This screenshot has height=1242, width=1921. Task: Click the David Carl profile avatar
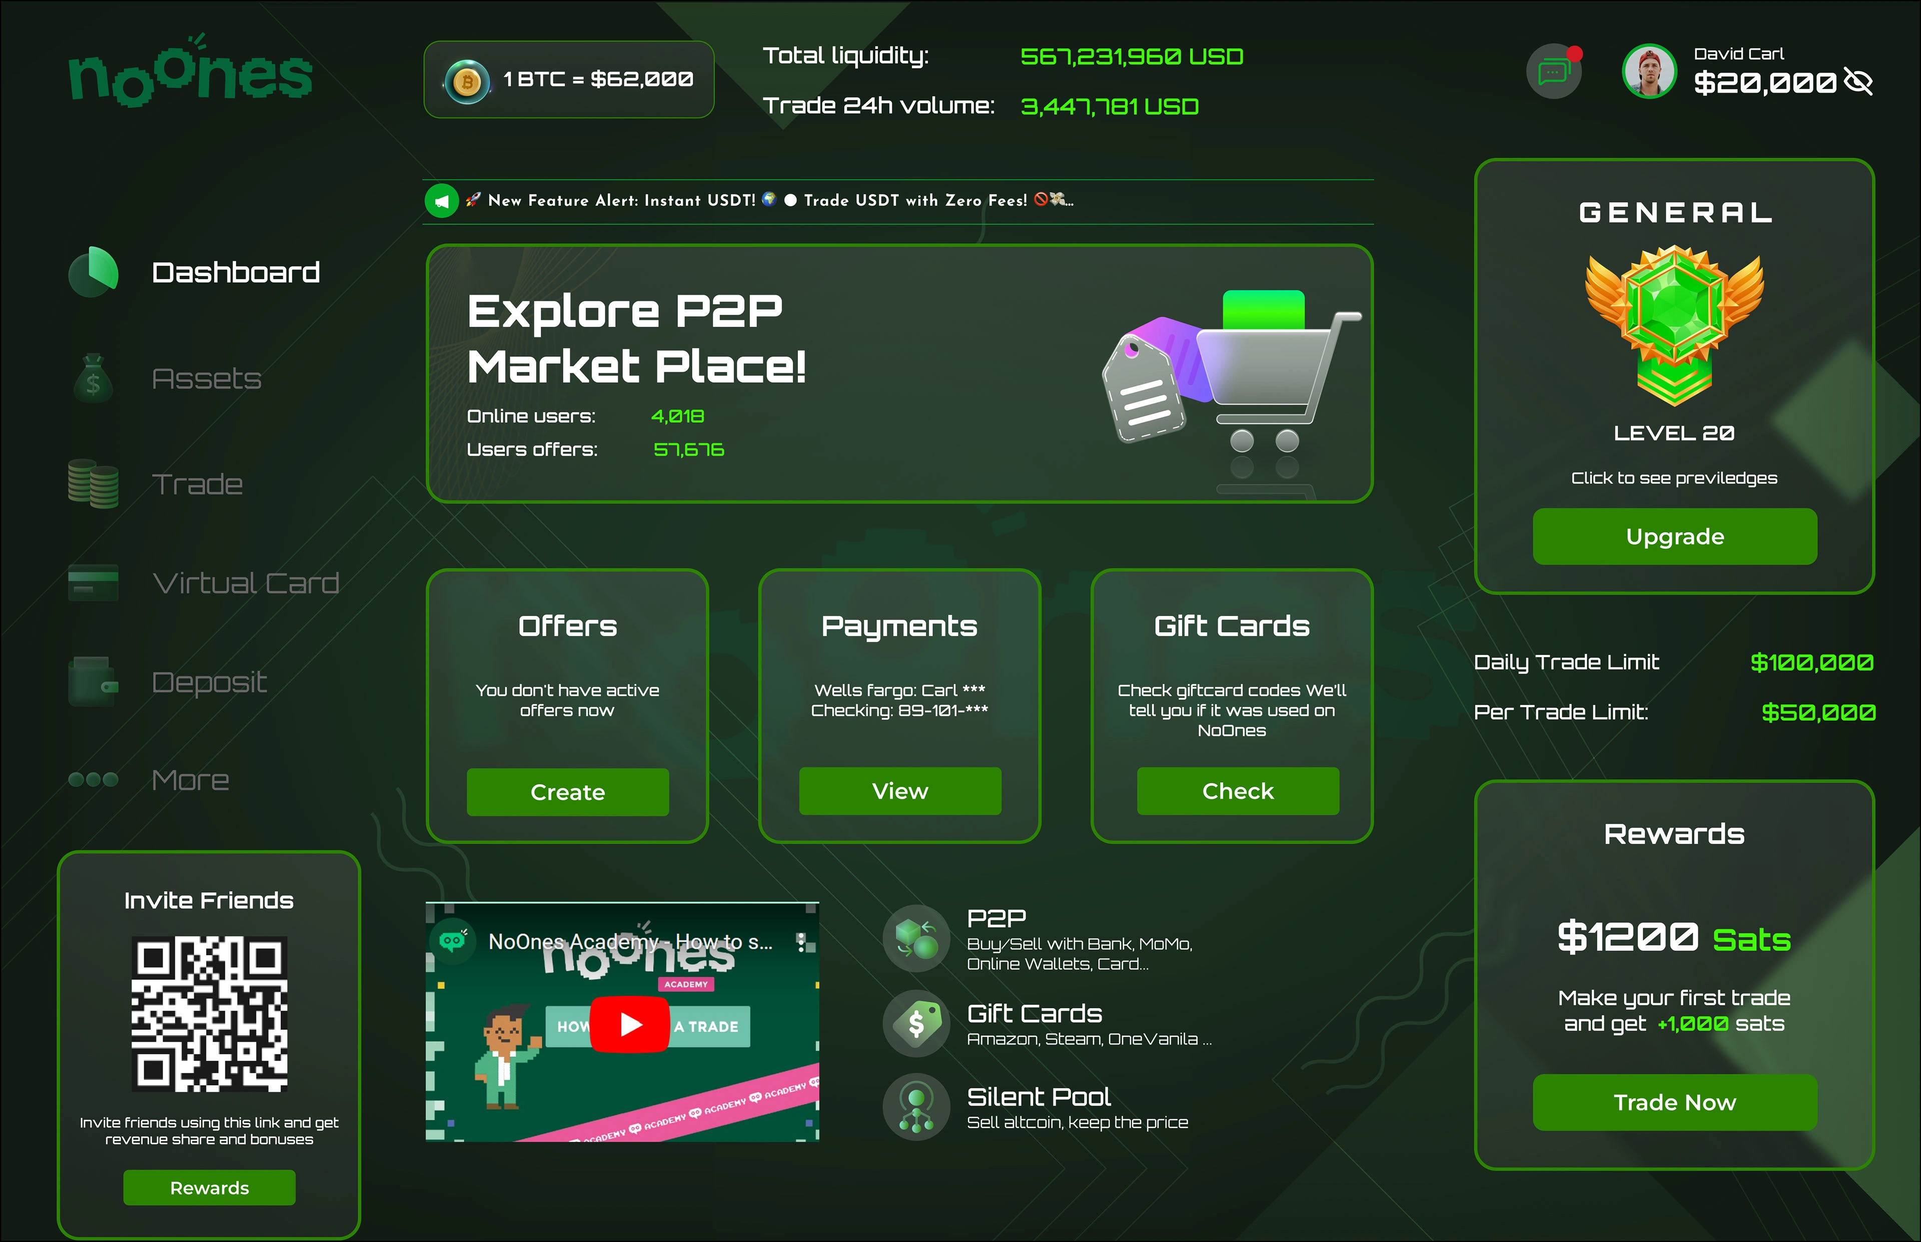[1649, 71]
